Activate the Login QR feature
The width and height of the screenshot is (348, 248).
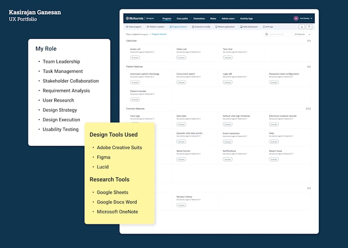click(x=228, y=82)
